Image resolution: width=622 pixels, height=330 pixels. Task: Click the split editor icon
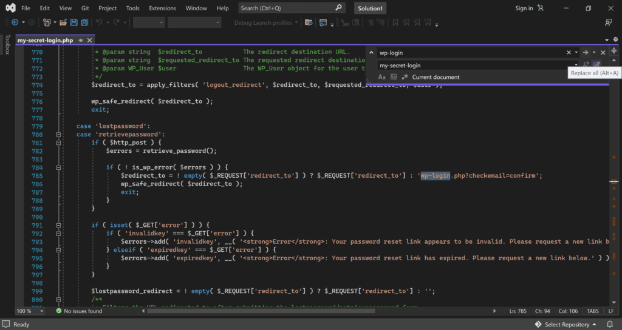(613, 51)
